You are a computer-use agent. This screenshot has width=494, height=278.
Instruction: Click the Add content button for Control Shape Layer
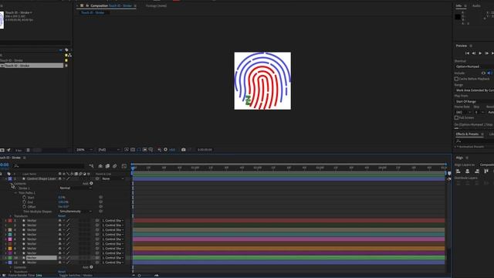91,184
